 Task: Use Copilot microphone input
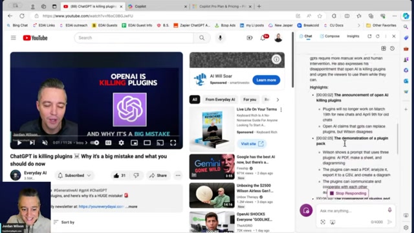point(389,210)
